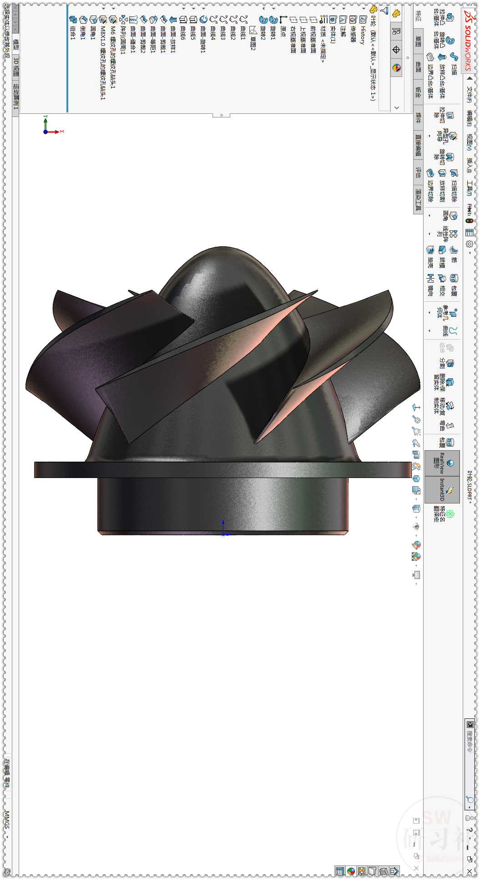Image resolution: width=480 pixels, height=880 pixels.
Task: Apply the 圆角 fillet tool
Action: pyautogui.click(x=449, y=215)
